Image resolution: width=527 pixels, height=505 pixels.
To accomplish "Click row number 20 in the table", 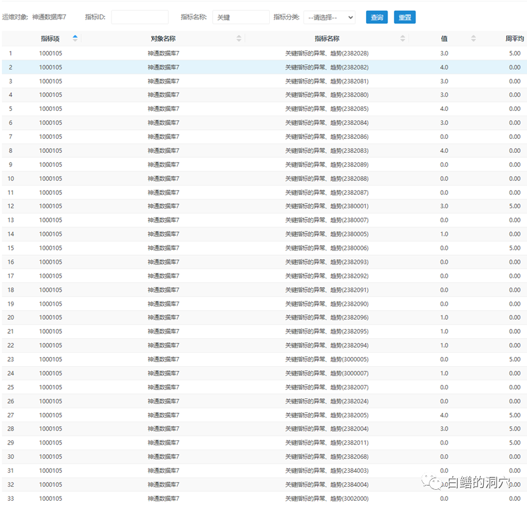I will coord(10,318).
